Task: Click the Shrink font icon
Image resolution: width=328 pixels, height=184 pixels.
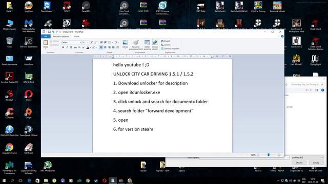Action: [x=95, y=42]
